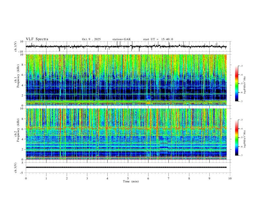Screen dimensions: 259x200
Task: Click the ch.3 black flat trace
Action: pos(126,167)
